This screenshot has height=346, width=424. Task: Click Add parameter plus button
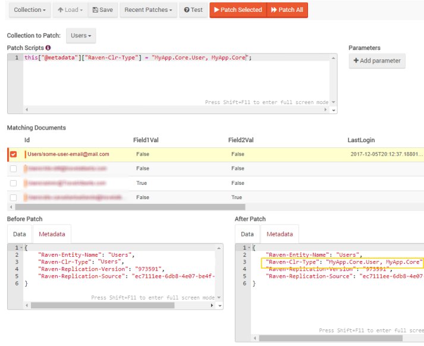[x=377, y=61]
